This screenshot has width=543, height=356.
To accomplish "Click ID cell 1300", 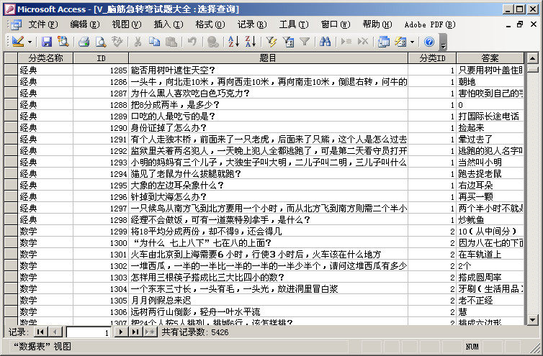I will [x=101, y=243].
